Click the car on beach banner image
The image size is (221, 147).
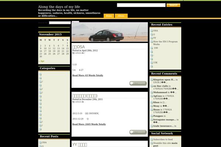(x=110, y=32)
